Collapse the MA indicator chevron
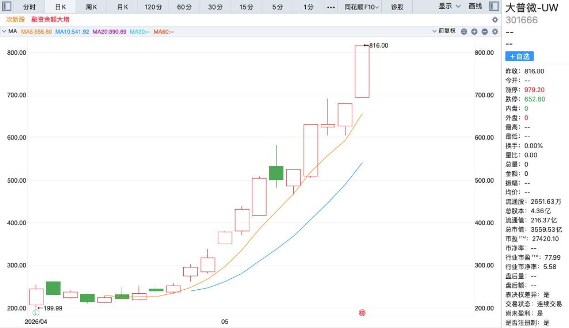 tap(4, 31)
